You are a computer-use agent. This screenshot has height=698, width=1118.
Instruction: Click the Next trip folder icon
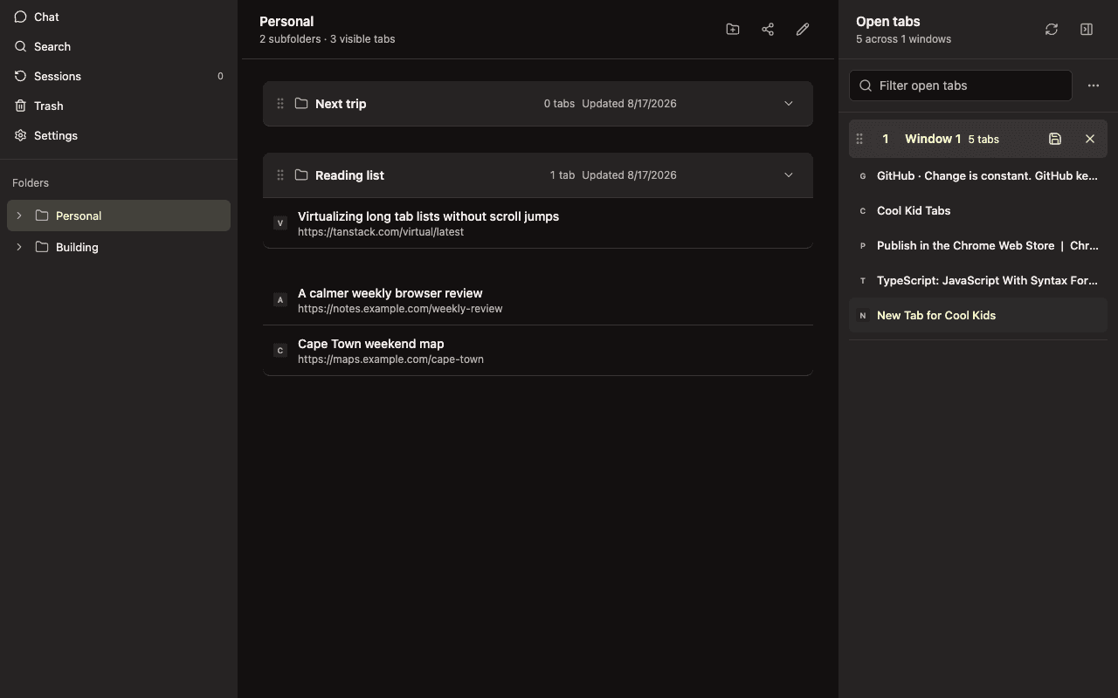(301, 103)
